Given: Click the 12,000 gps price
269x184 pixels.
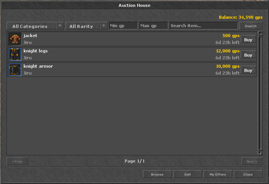Looking at the screenshot, I should click(x=228, y=51).
